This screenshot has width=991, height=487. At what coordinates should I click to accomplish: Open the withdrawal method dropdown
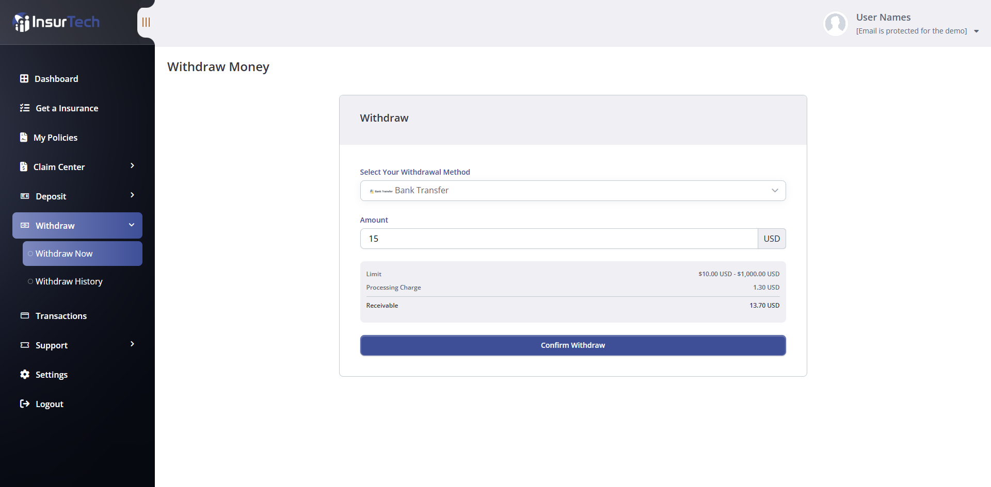pyautogui.click(x=572, y=191)
